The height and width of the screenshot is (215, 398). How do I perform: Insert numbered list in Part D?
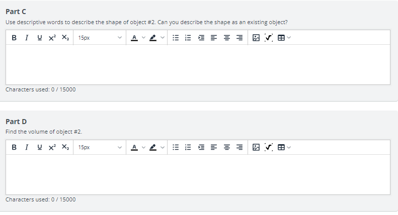pyautogui.click(x=188, y=147)
